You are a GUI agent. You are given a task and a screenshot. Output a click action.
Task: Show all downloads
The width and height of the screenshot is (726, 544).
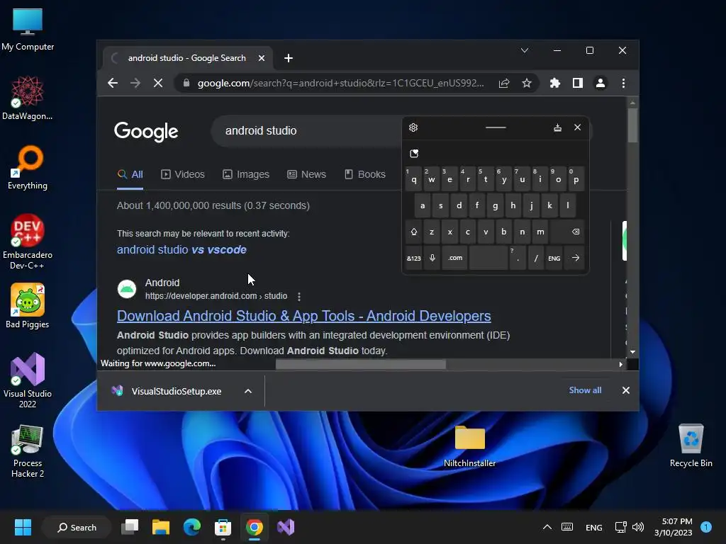point(585,390)
